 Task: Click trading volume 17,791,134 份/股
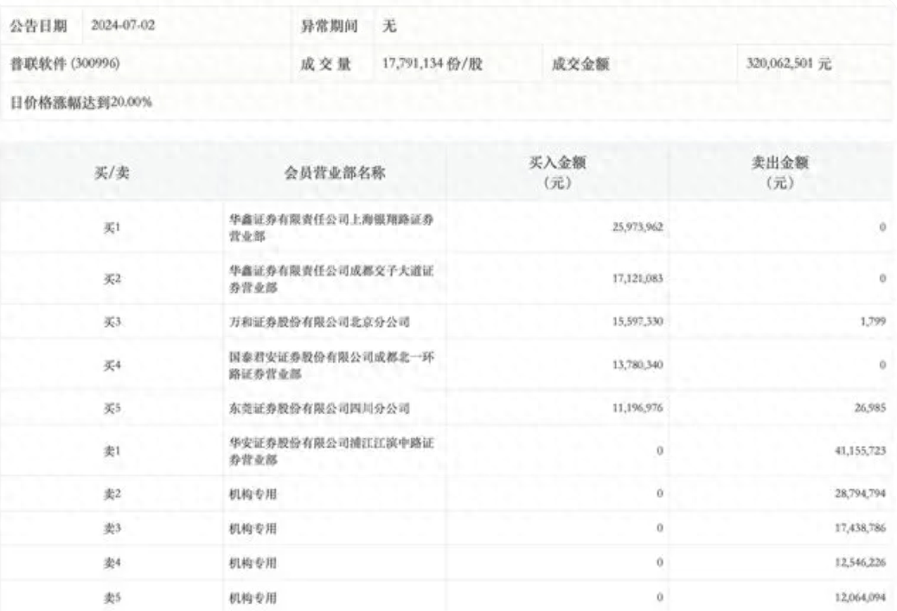(x=432, y=63)
